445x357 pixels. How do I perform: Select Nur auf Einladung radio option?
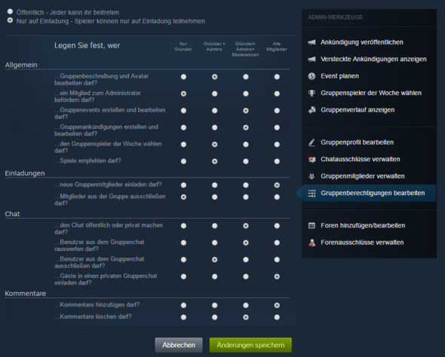[x=11, y=20]
